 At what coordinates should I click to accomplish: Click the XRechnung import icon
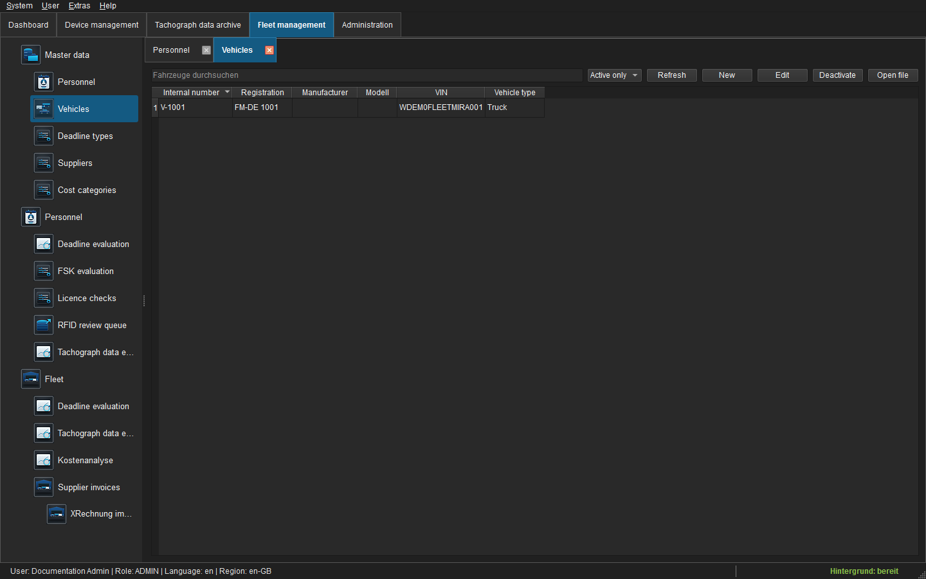57,513
